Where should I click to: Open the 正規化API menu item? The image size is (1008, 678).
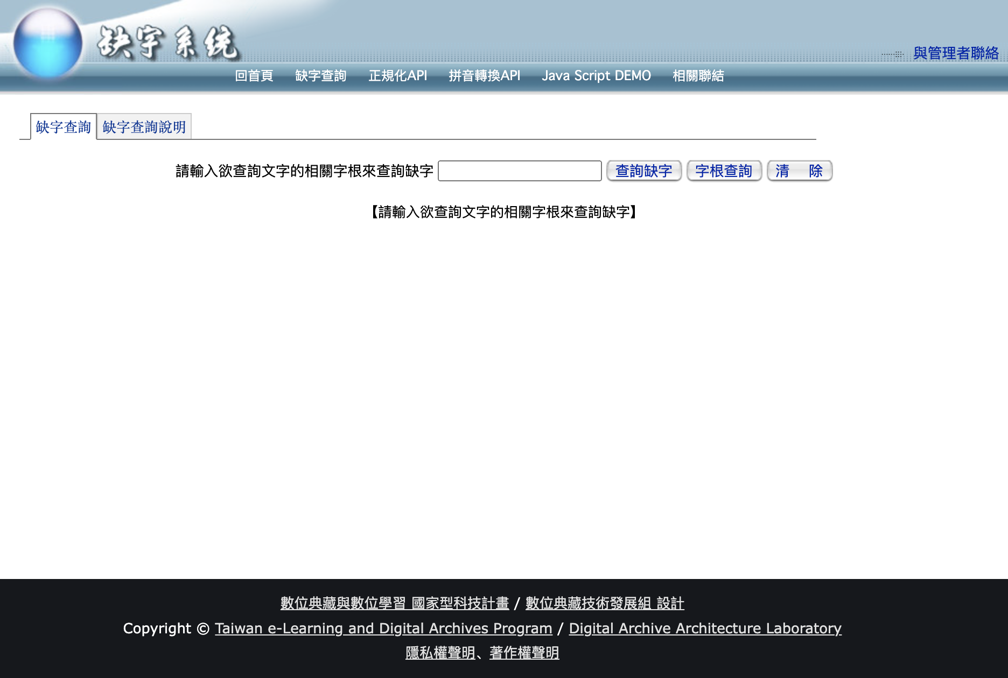click(x=397, y=76)
